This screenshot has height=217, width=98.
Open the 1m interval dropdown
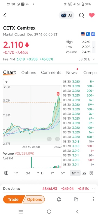(75, 173)
